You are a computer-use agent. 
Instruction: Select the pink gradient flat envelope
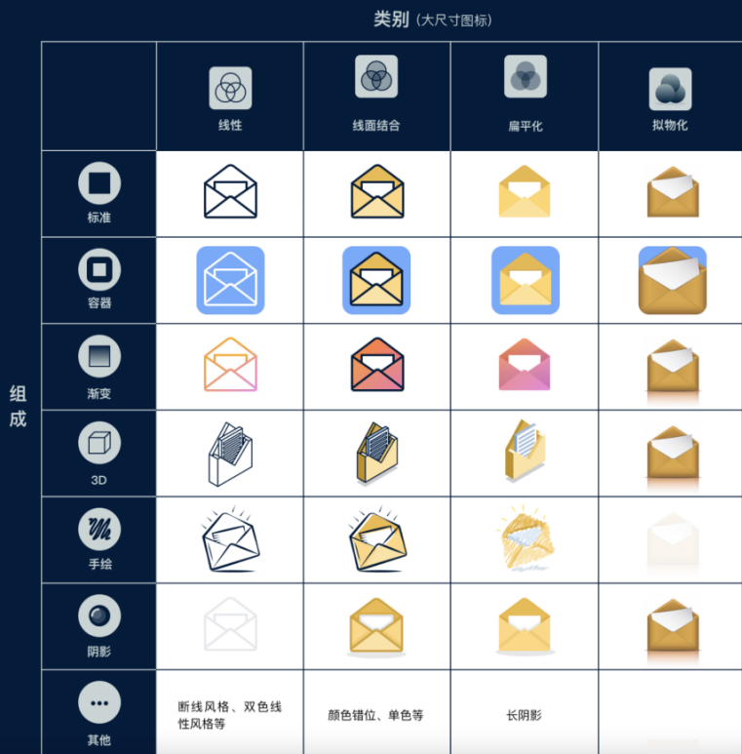coord(525,365)
